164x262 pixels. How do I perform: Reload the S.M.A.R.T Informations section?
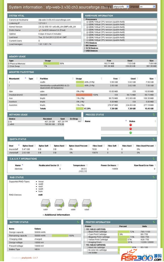154,159
